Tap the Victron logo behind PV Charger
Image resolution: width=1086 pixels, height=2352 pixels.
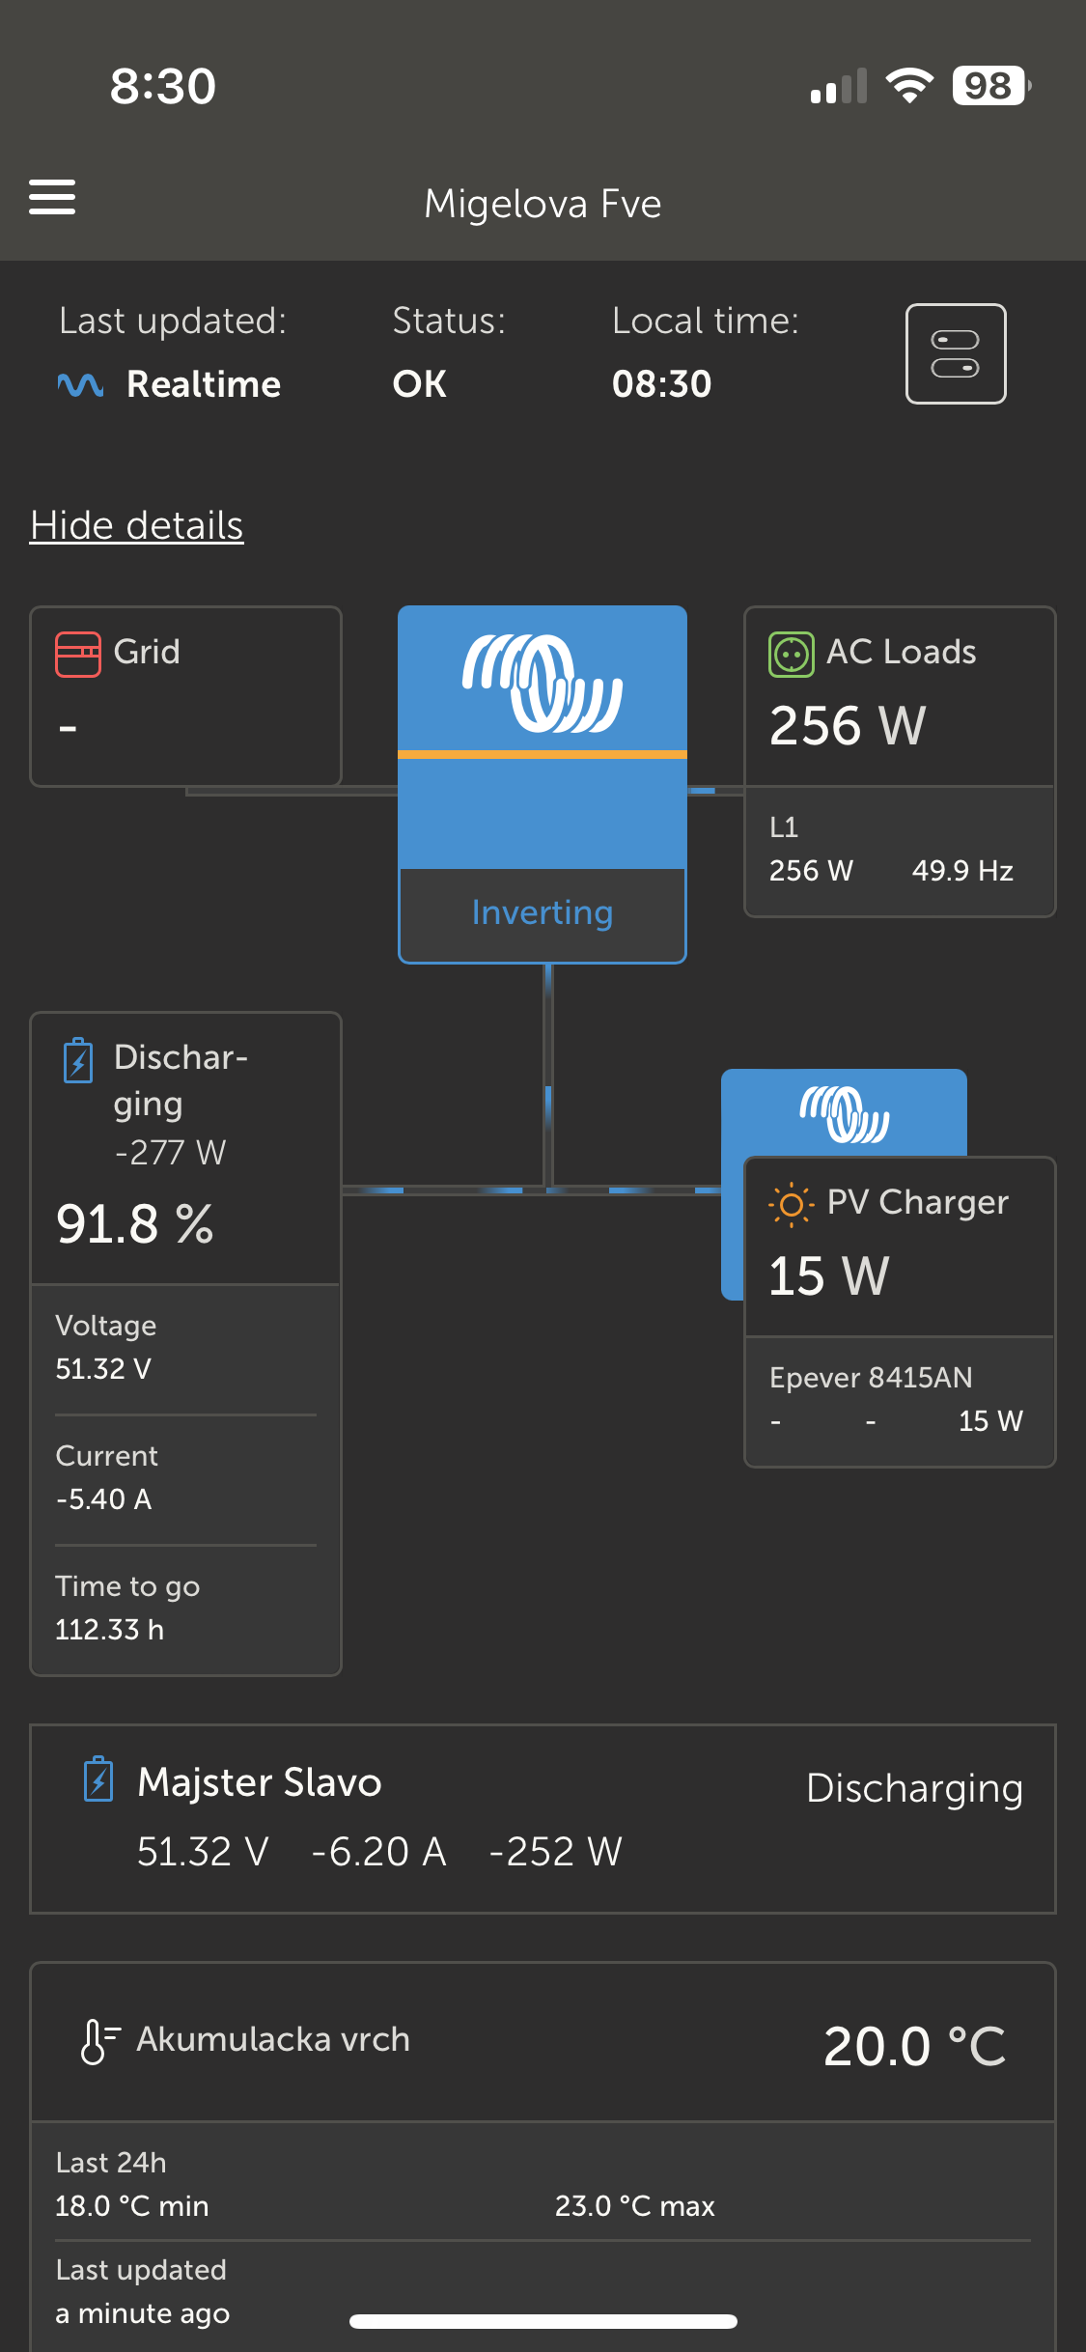pos(844,1114)
